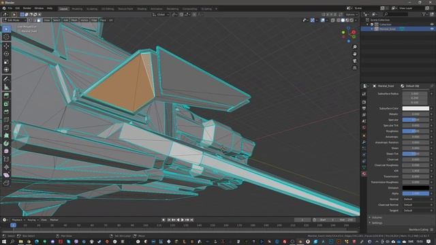Switch to solid viewport shading
Screen dimensions: 436x245
pyautogui.click(x=343, y=20)
